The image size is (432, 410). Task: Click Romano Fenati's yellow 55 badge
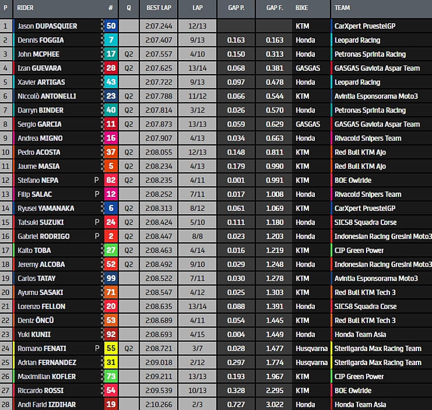[x=110, y=348]
